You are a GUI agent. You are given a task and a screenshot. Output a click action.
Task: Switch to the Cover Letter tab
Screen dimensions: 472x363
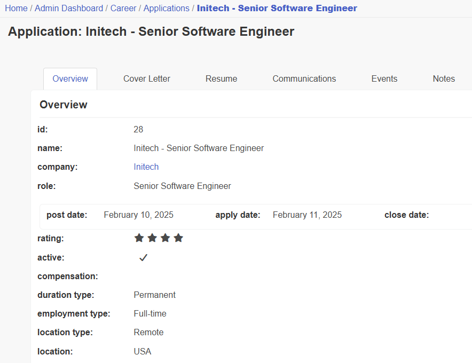pos(146,78)
